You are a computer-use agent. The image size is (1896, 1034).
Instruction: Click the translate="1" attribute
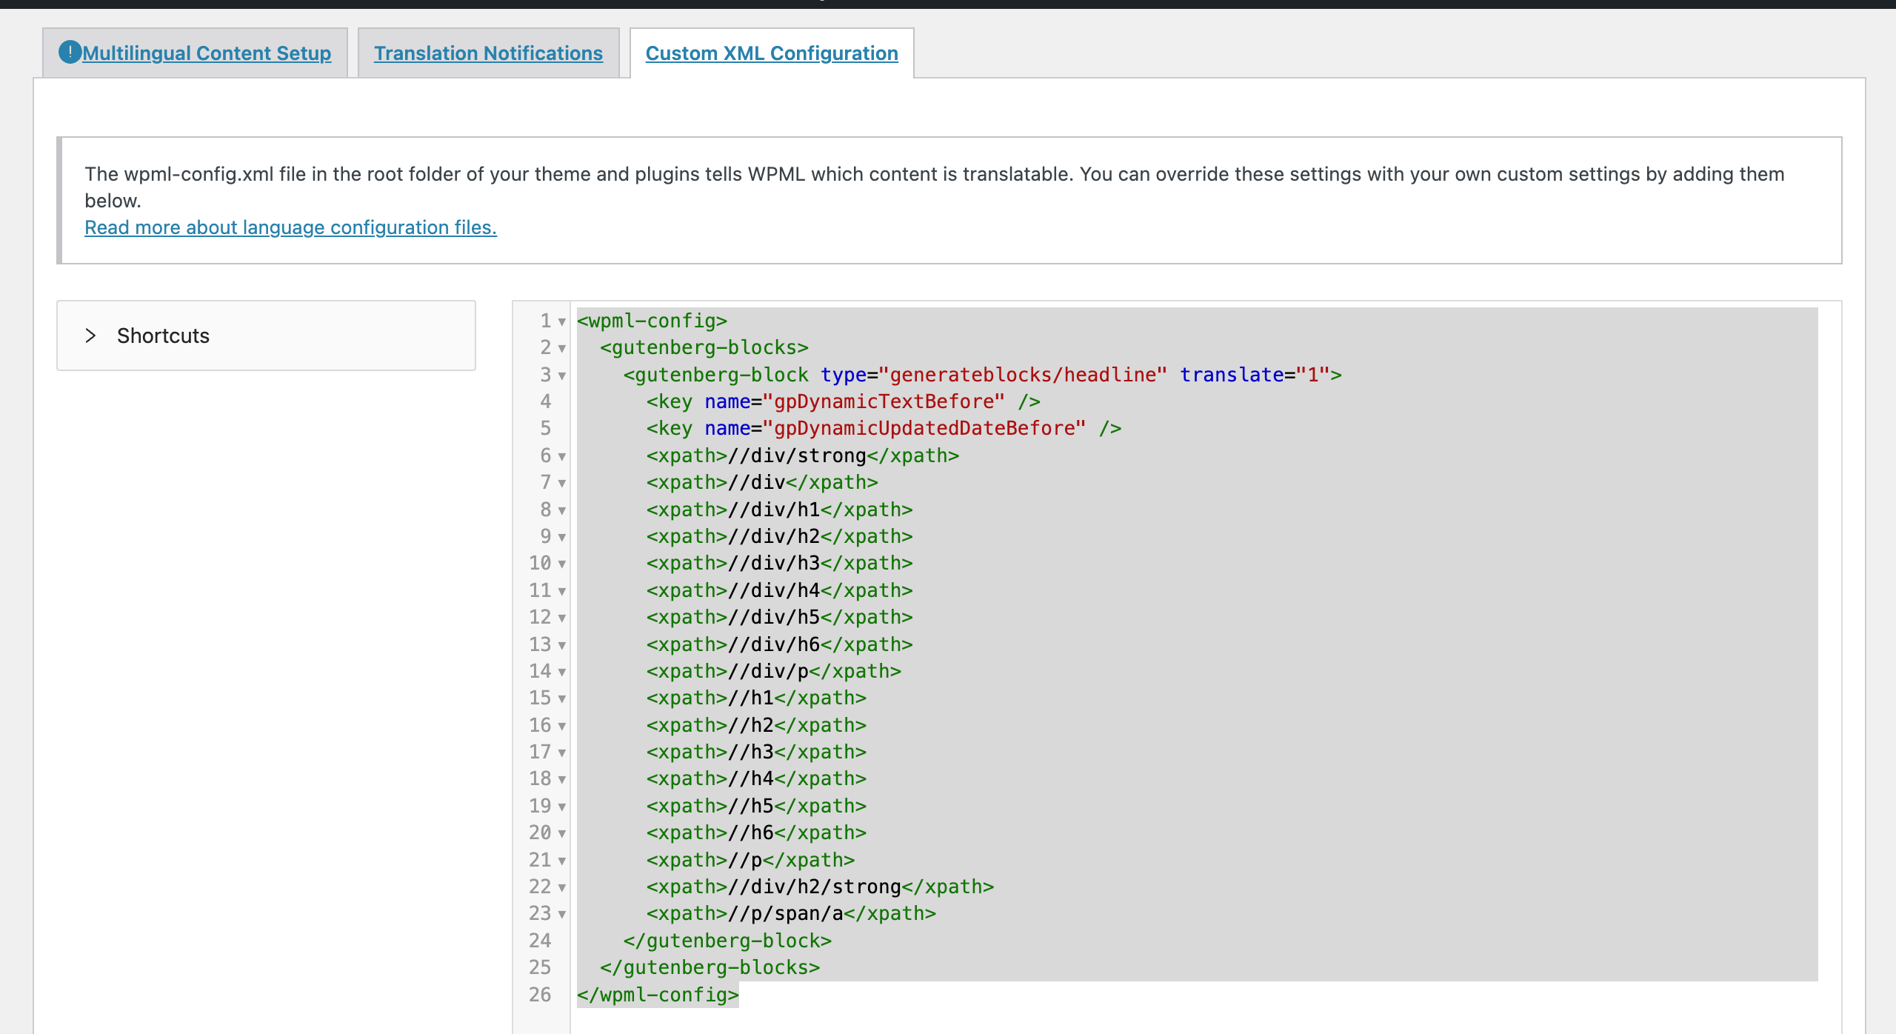[x=1255, y=375]
